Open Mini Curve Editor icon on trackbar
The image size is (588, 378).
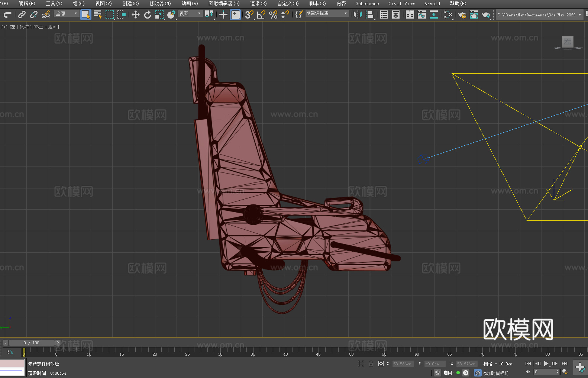(x=10, y=352)
